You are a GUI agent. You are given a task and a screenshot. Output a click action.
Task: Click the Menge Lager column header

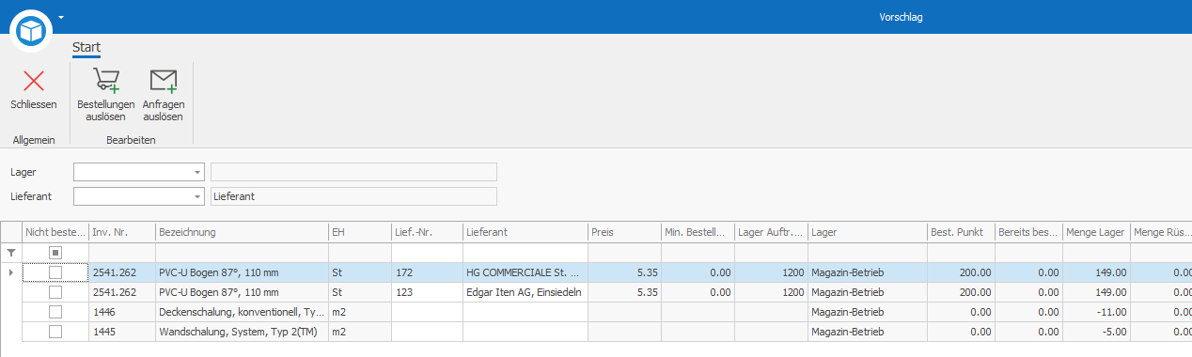click(1096, 232)
